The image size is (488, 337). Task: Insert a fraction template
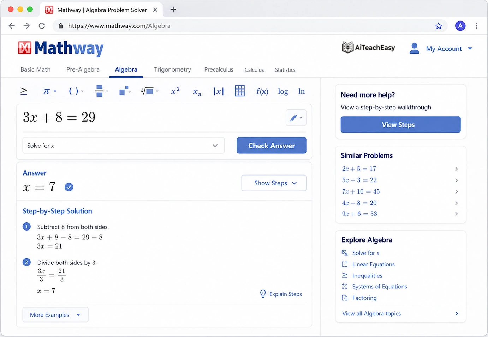(99, 91)
